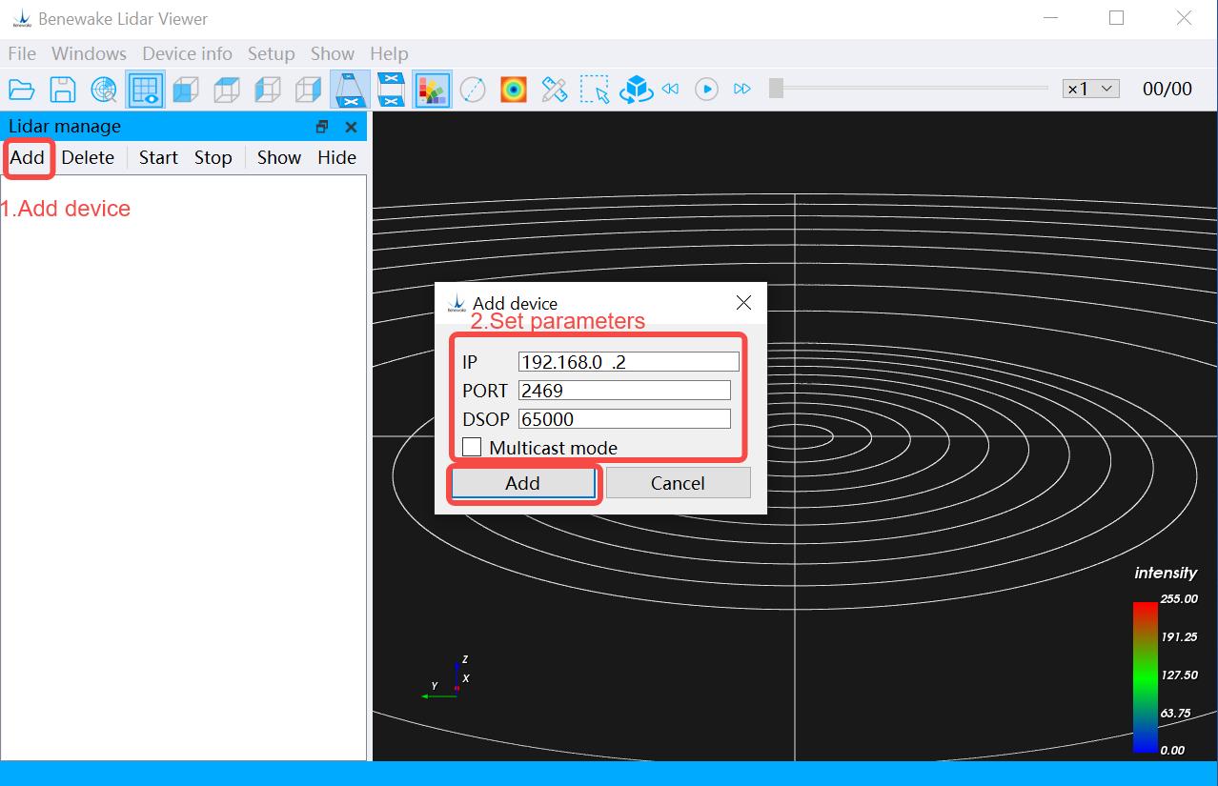The height and width of the screenshot is (786, 1218).
Task: Click the playback progress slider handle
Action: coord(777,89)
